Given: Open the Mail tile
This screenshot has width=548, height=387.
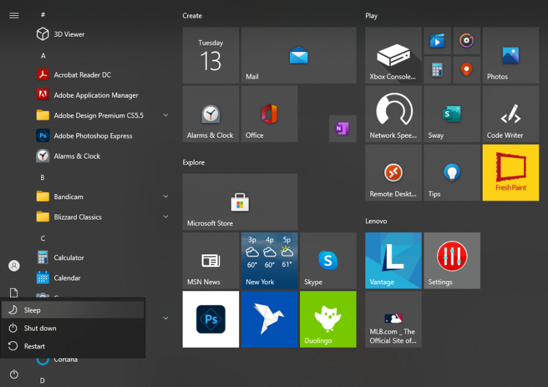Looking at the screenshot, I should [298, 55].
